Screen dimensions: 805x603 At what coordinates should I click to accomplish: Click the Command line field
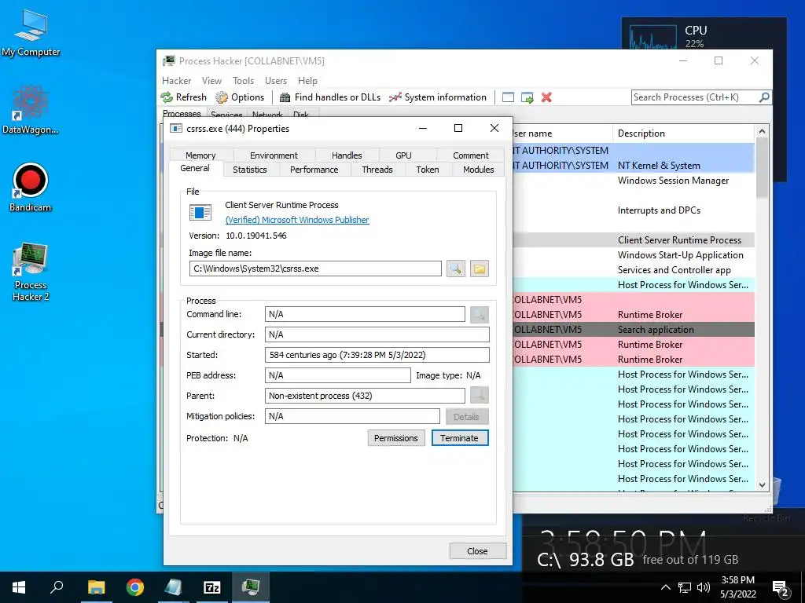(x=365, y=314)
